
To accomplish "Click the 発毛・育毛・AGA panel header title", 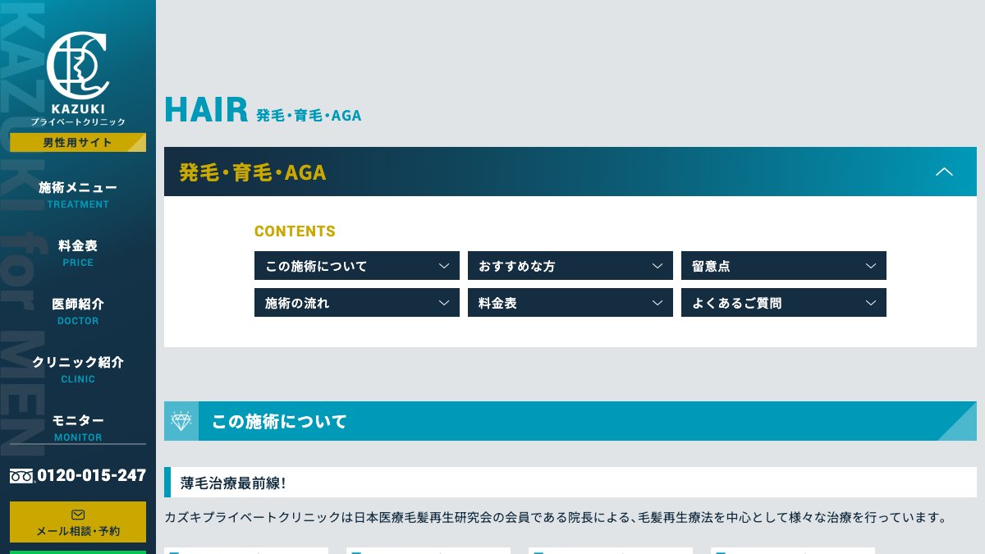I will pos(253,172).
